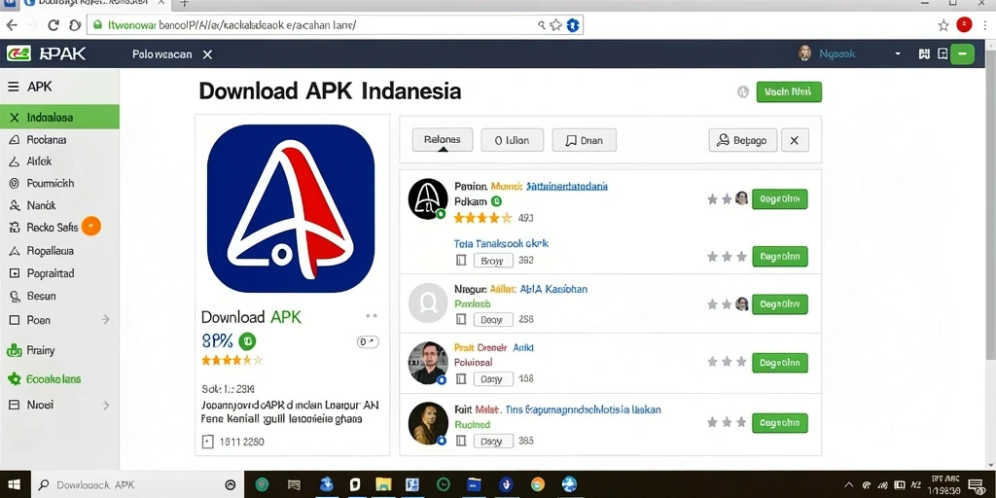This screenshot has height=498, width=996.
Task: Click green button in Teia Tanaksook row
Action: (779, 257)
